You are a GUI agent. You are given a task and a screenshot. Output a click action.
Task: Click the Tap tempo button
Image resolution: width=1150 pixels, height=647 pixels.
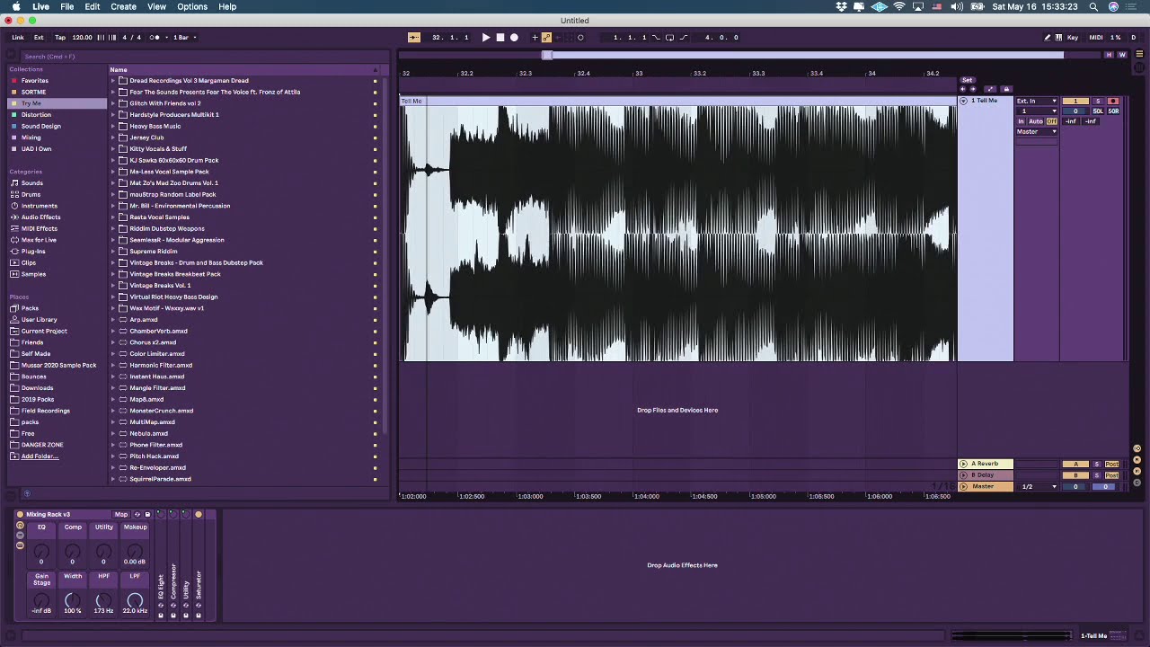point(60,38)
